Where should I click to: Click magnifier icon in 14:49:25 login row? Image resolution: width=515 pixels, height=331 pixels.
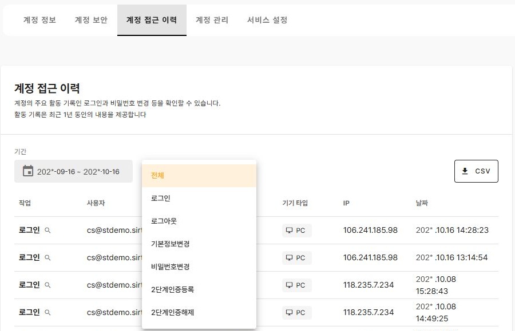tap(47, 313)
